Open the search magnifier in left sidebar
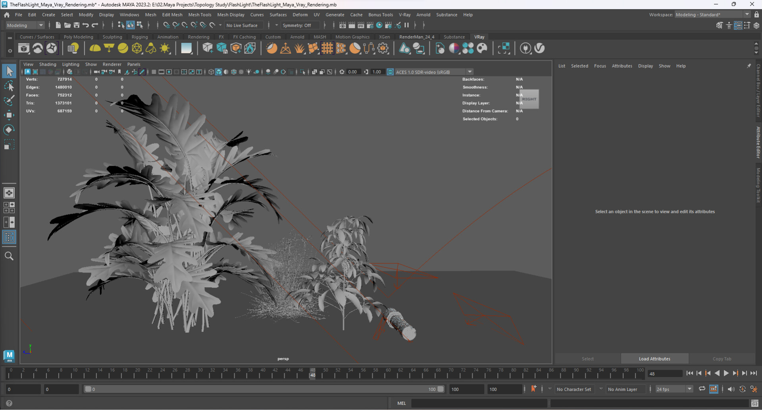 tap(9, 256)
